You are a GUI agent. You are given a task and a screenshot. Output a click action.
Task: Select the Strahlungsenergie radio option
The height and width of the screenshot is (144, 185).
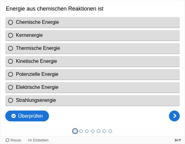(x=10, y=100)
